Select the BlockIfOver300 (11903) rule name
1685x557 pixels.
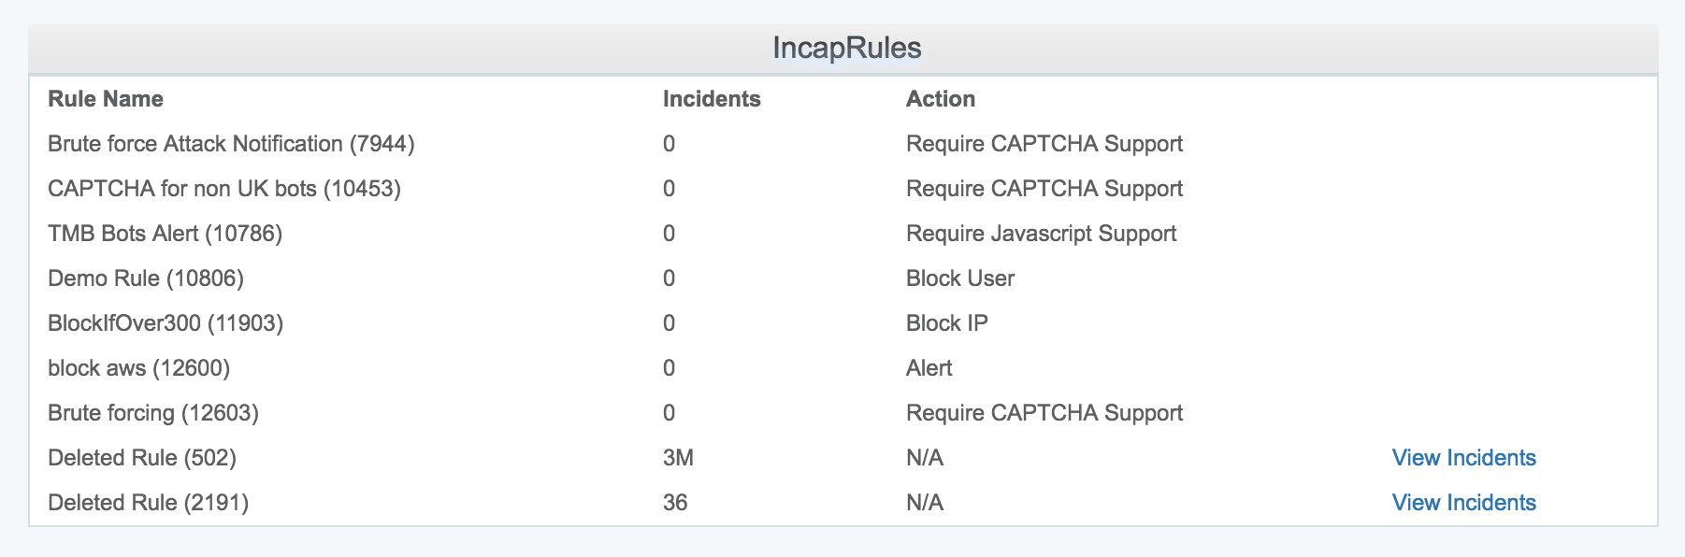coord(166,323)
